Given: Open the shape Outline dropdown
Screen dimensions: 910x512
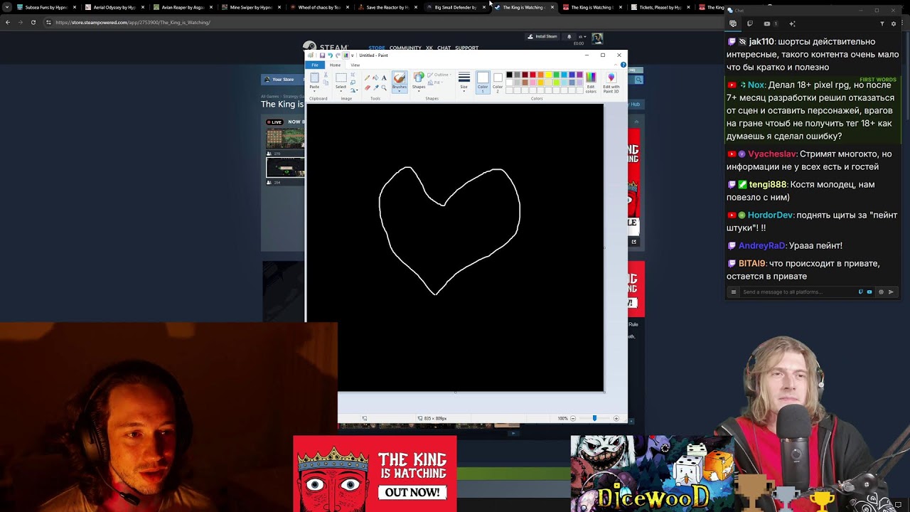Looking at the screenshot, I should (x=439, y=75).
